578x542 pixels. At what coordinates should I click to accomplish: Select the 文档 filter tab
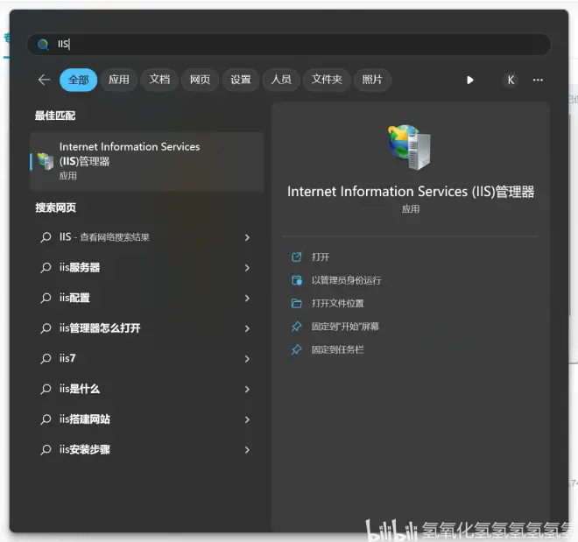159,80
